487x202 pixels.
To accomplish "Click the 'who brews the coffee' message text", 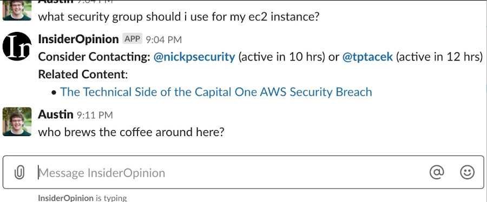I will click(131, 133).
